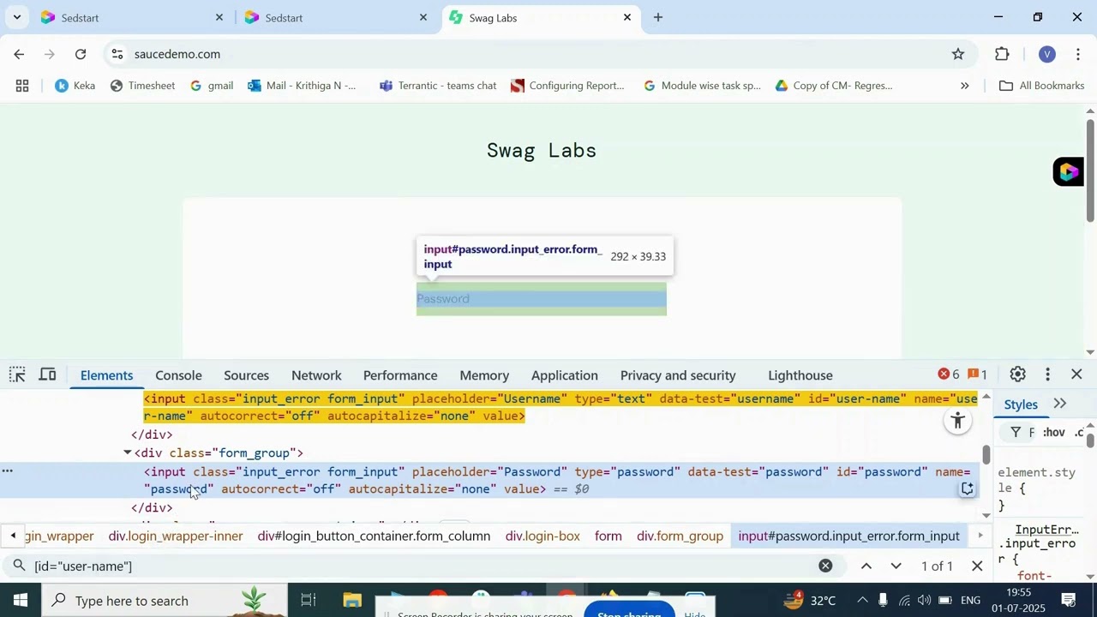Open the Keka bookmark
The image size is (1097, 617).
pyautogui.click(x=75, y=86)
